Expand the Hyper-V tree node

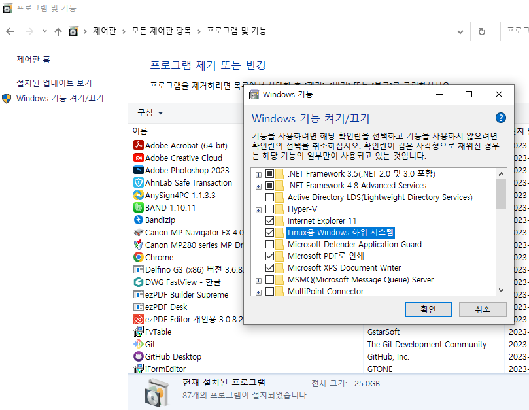click(258, 210)
